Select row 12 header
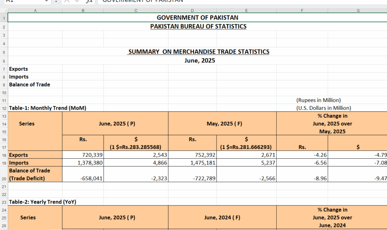This screenshot has width=387, height=230. pyautogui.click(x=3, y=108)
